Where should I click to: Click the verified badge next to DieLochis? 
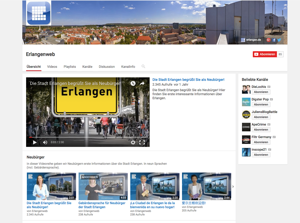(x=269, y=87)
